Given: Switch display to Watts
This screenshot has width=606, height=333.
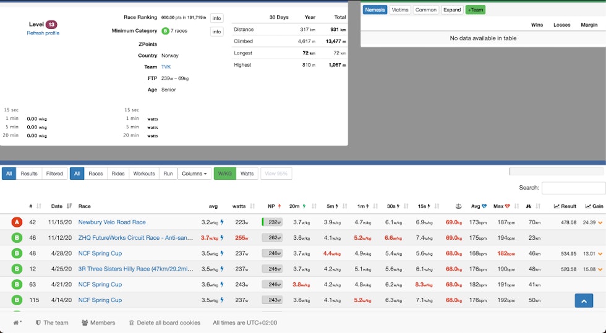Looking at the screenshot, I should 247,174.
